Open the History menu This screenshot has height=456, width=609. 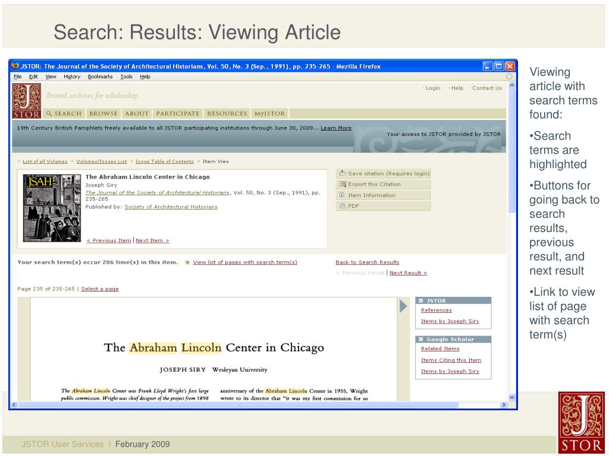72,77
